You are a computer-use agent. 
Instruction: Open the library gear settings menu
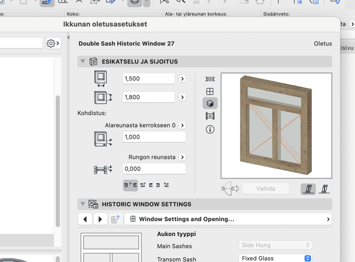pyautogui.click(x=54, y=43)
